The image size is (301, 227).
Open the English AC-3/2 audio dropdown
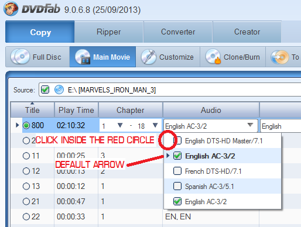(x=211, y=126)
